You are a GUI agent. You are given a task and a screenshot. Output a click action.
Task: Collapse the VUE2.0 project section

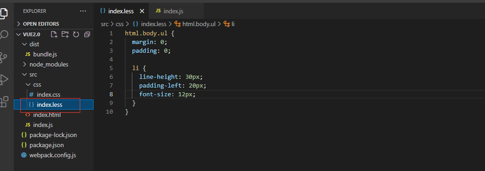point(31,34)
